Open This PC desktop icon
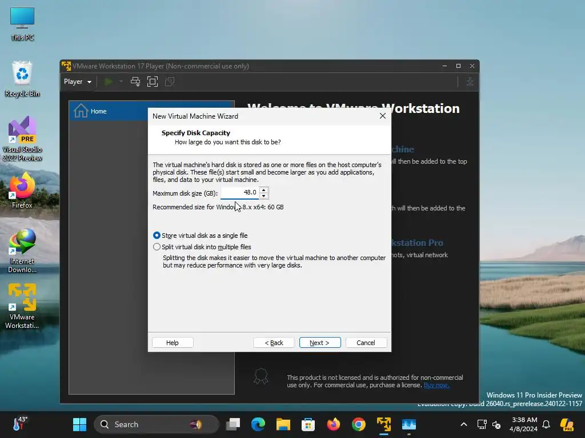Screen dimensions: 585x438 (x=22, y=24)
